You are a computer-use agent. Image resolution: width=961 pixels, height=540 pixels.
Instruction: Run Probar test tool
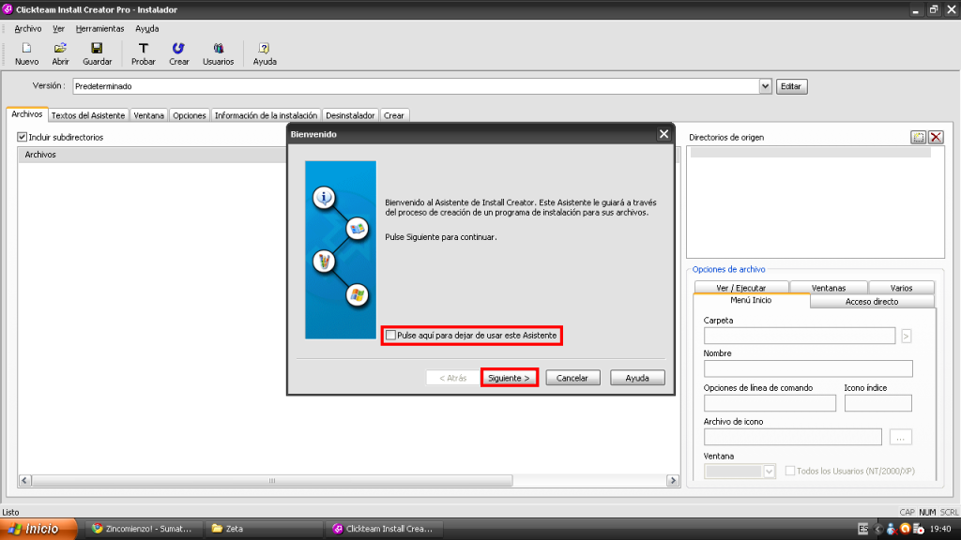[143, 53]
